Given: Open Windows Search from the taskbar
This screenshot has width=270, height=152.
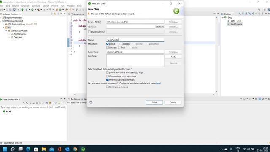Looking at the screenshot, I should pyautogui.click(x=13, y=149).
